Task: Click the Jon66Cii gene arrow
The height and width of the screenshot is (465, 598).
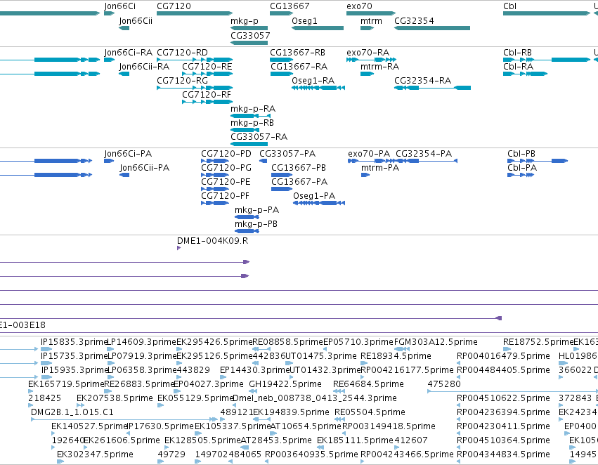Action: (x=124, y=28)
